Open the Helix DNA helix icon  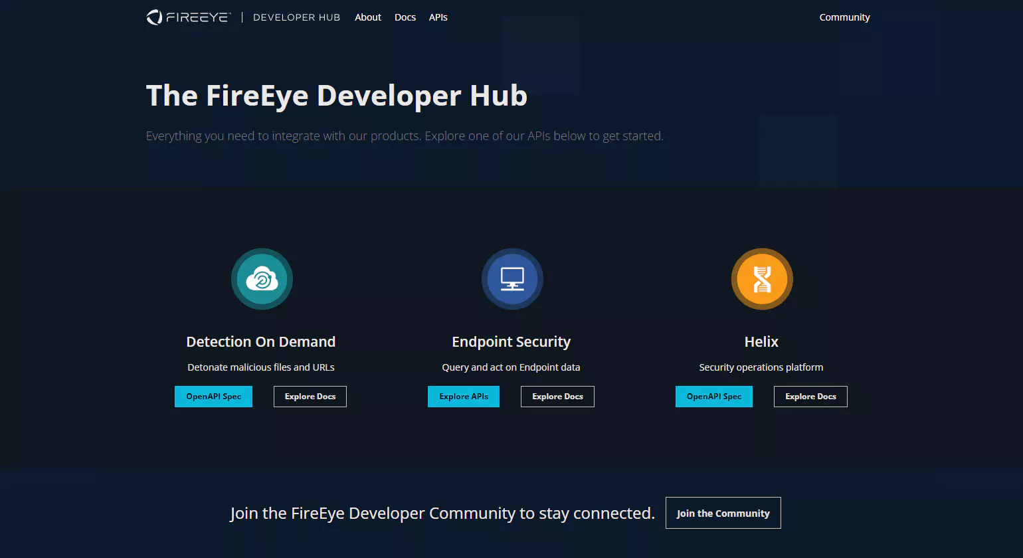[x=761, y=279]
